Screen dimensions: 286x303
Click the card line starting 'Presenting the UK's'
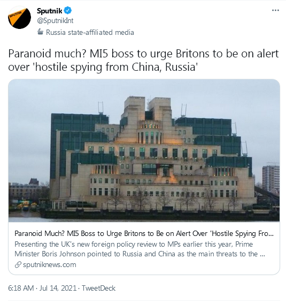tap(134, 244)
